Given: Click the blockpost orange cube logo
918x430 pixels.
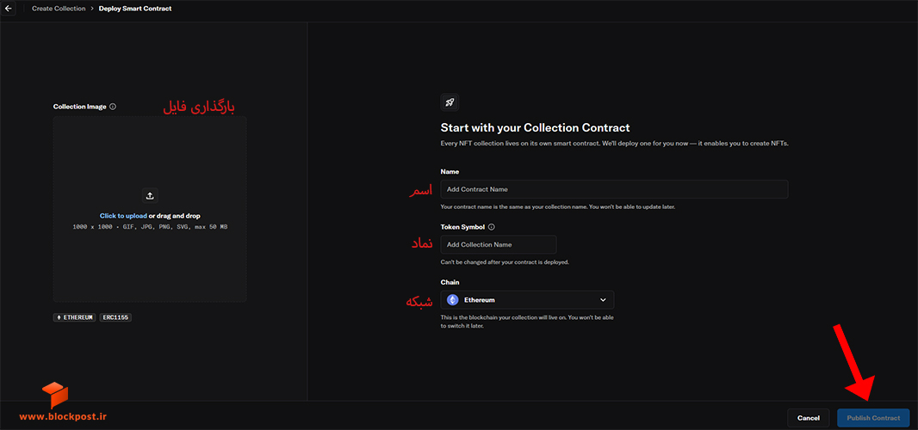Looking at the screenshot, I should click(55, 395).
